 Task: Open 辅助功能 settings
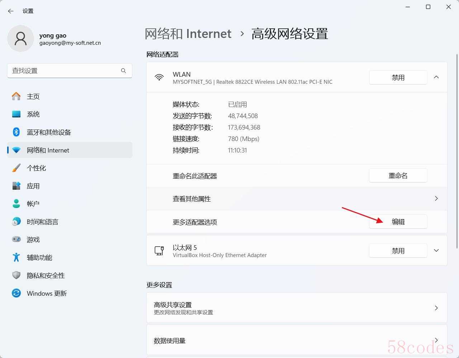pyautogui.click(x=39, y=258)
